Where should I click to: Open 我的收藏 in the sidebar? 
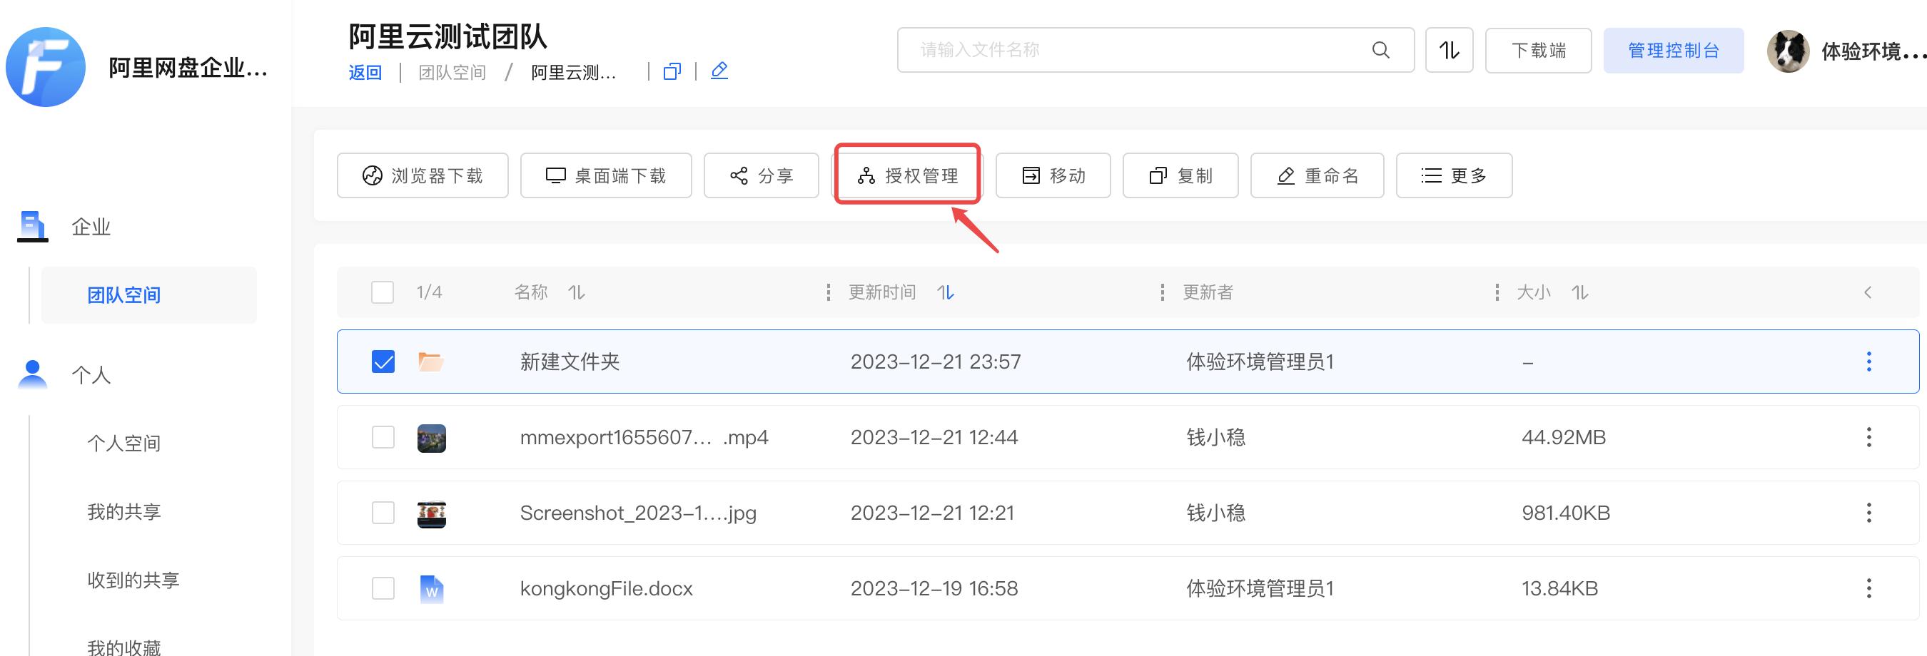click(123, 647)
